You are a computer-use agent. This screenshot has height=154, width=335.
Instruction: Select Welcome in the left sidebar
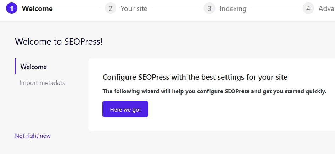[x=34, y=67]
